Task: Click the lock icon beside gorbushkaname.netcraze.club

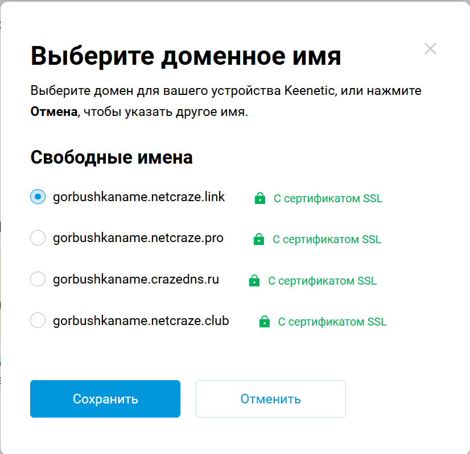Action: tap(264, 322)
